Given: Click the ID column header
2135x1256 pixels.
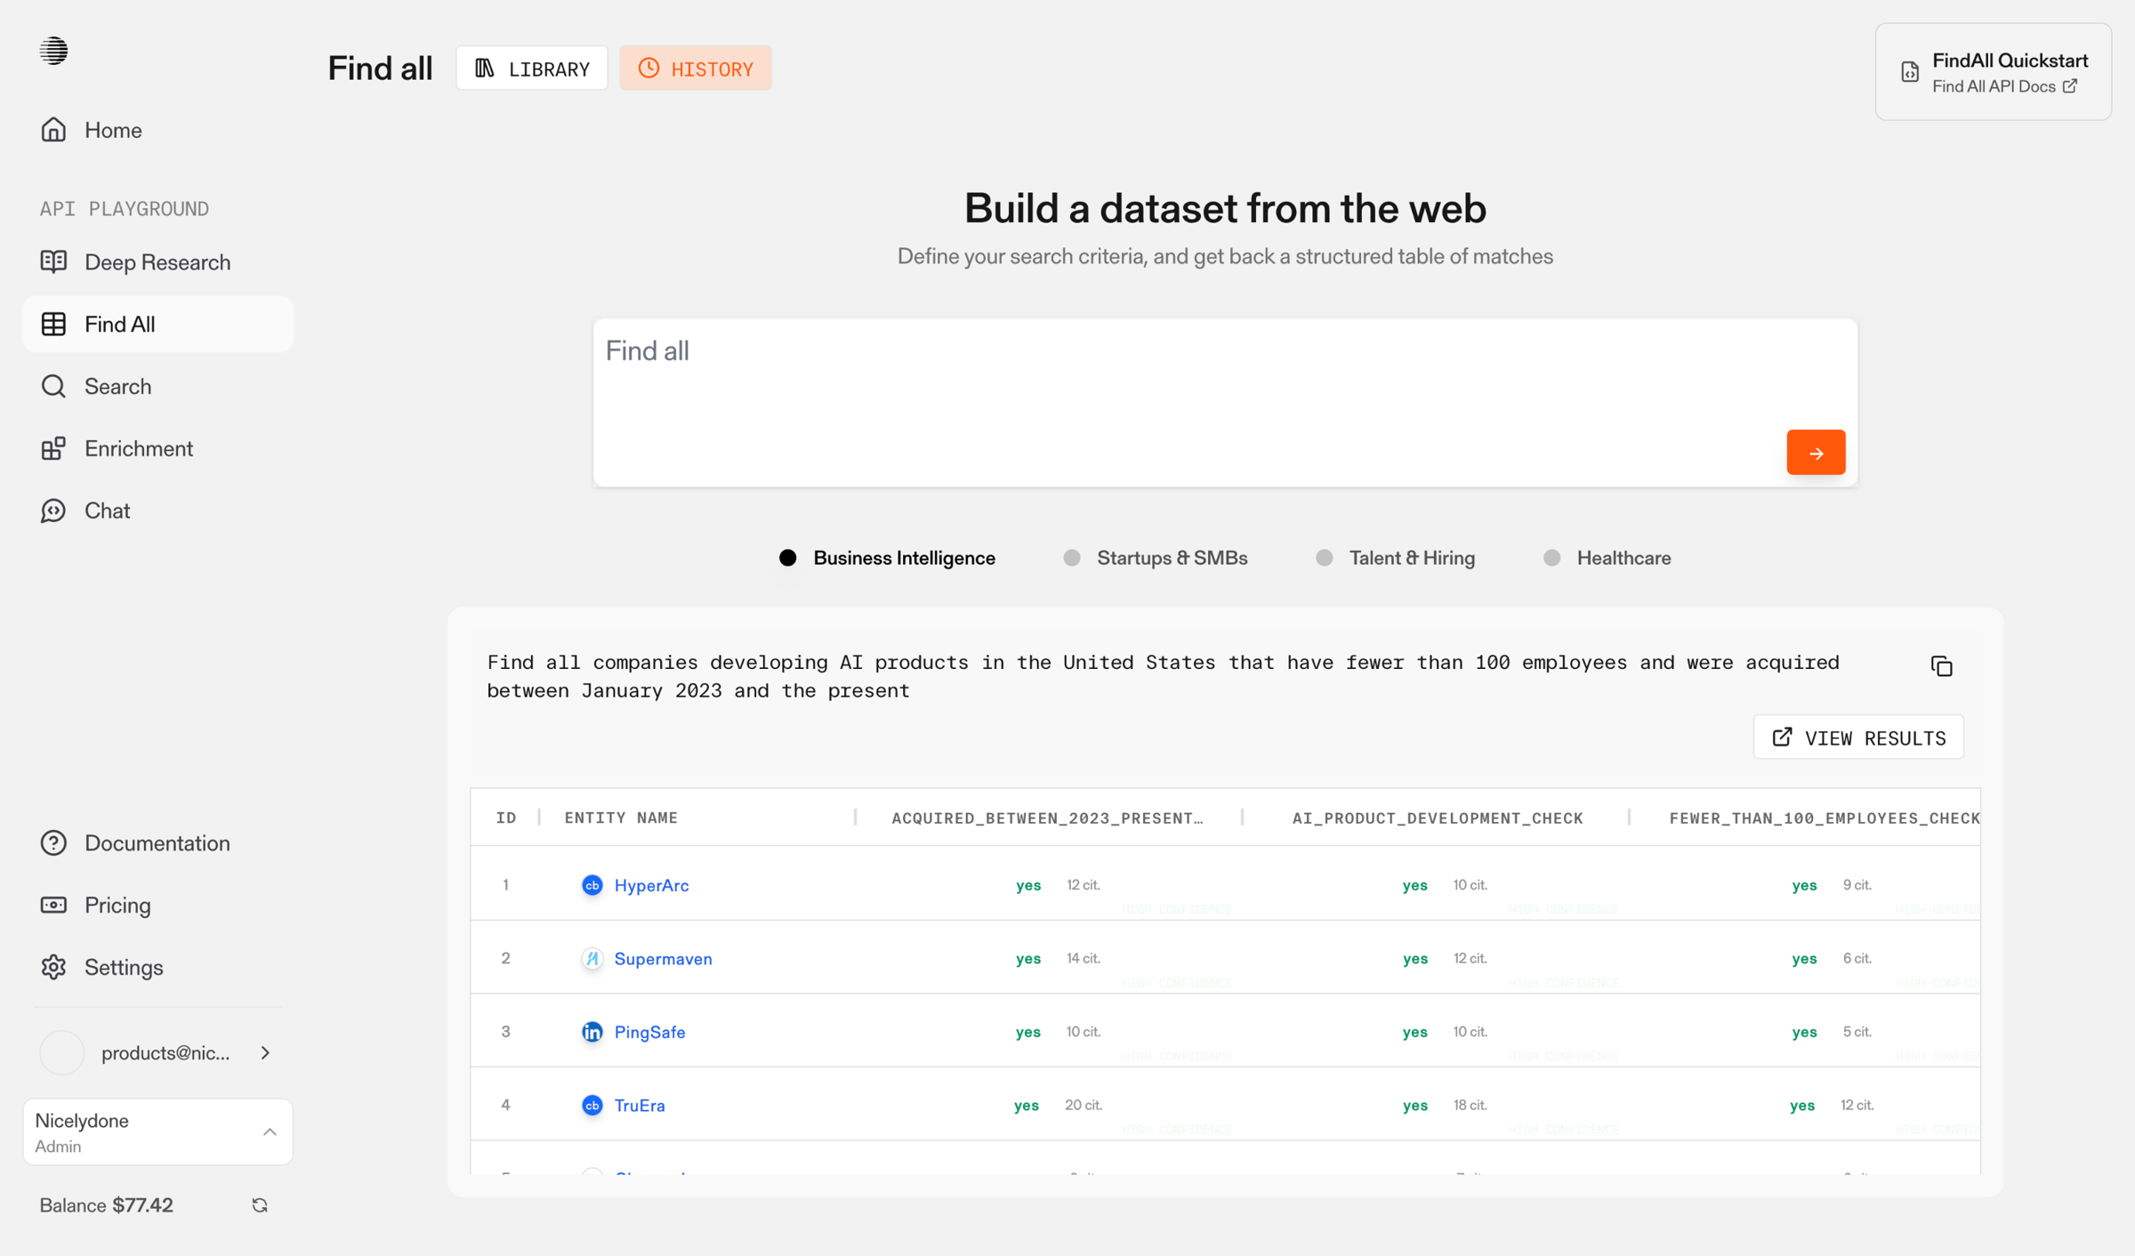Looking at the screenshot, I should click(x=506, y=818).
